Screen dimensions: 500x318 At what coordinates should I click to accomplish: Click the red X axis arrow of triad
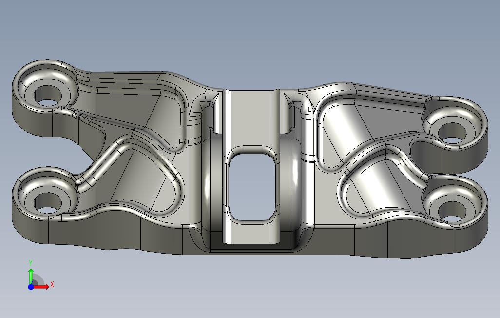coord(41,287)
